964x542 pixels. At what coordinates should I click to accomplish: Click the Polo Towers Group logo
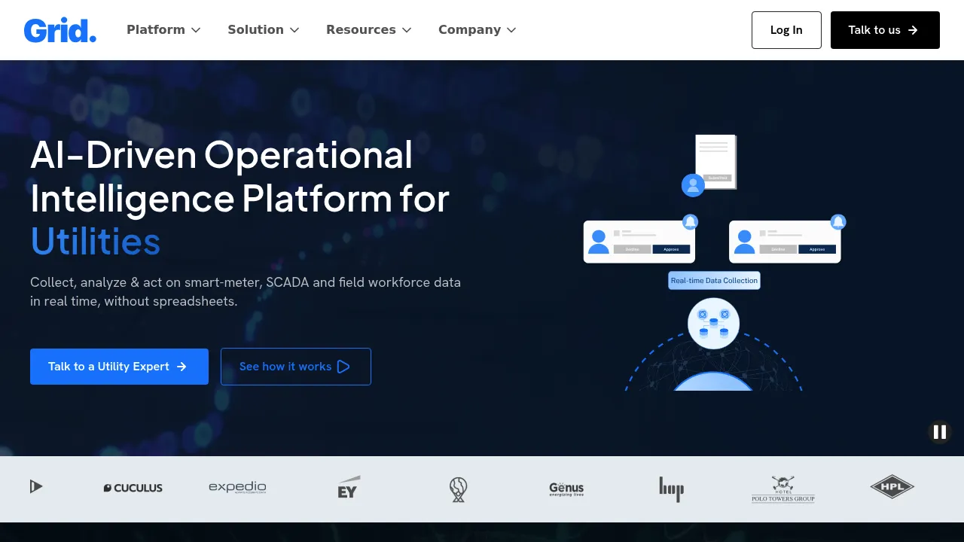click(x=783, y=489)
